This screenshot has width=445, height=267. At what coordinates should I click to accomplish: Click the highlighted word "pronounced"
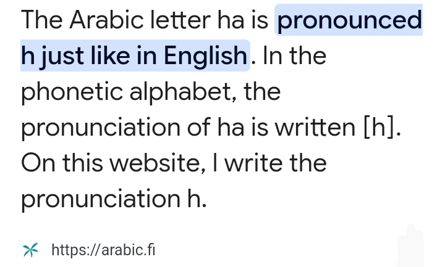click(349, 20)
